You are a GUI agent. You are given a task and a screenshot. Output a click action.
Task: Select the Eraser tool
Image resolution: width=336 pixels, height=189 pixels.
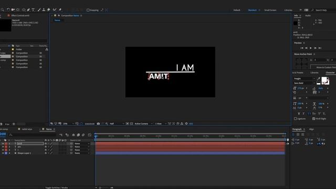pos(49,10)
